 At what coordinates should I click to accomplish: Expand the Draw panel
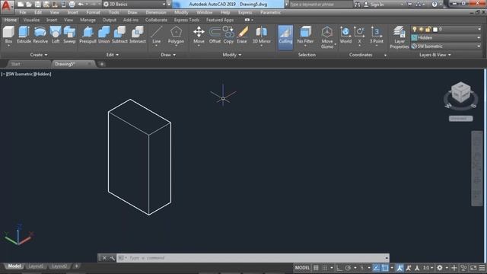click(168, 55)
